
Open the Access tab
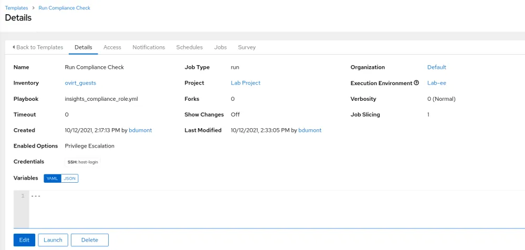click(x=112, y=47)
